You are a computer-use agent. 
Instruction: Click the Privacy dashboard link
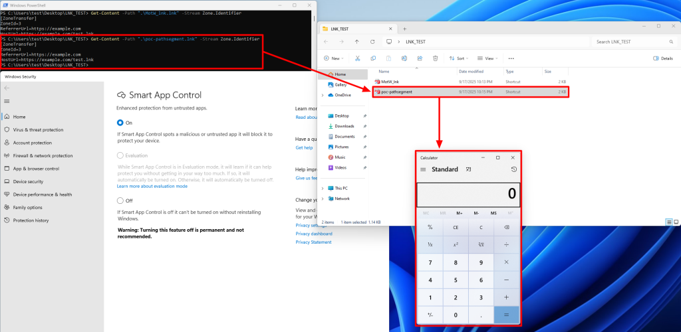coord(314,234)
